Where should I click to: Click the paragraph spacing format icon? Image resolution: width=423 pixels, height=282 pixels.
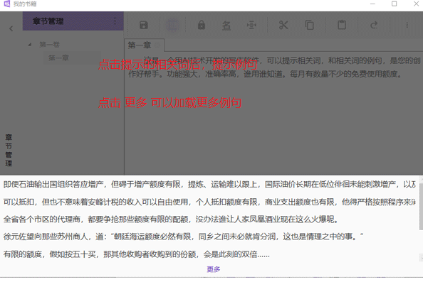[x=251, y=26]
